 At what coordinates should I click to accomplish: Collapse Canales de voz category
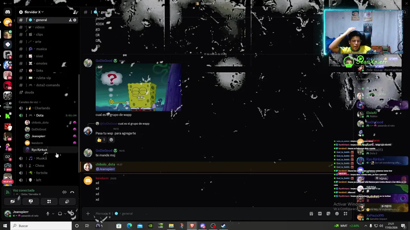pyautogui.click(x=30, y=102)
